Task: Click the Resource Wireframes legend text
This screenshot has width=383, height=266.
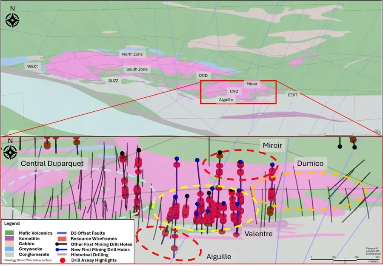Action: click(x=94, y=239)
